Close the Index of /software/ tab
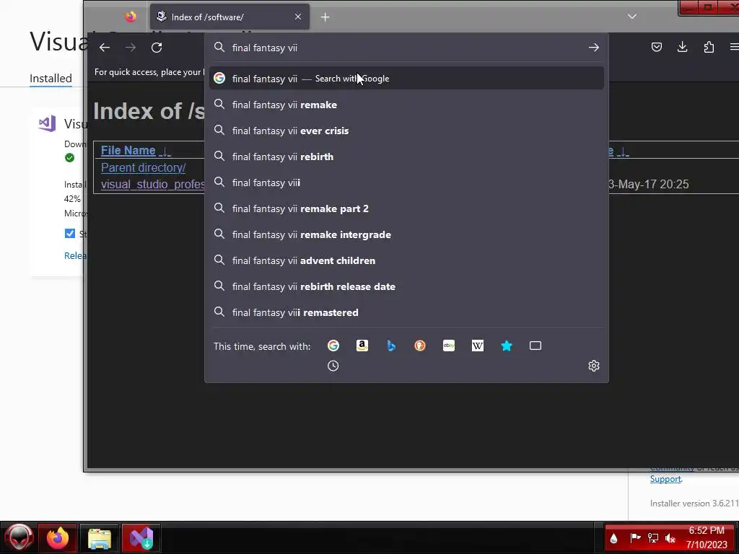This screenshot has width=739, height=554. pos(298,17)
